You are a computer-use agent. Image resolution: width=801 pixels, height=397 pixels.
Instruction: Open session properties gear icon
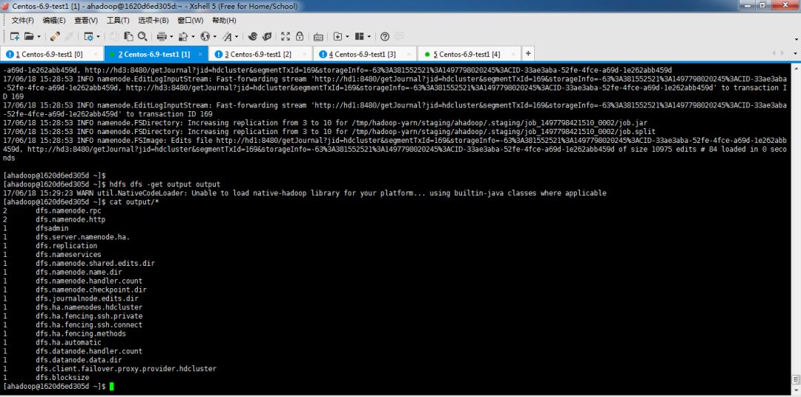(88, 36)
